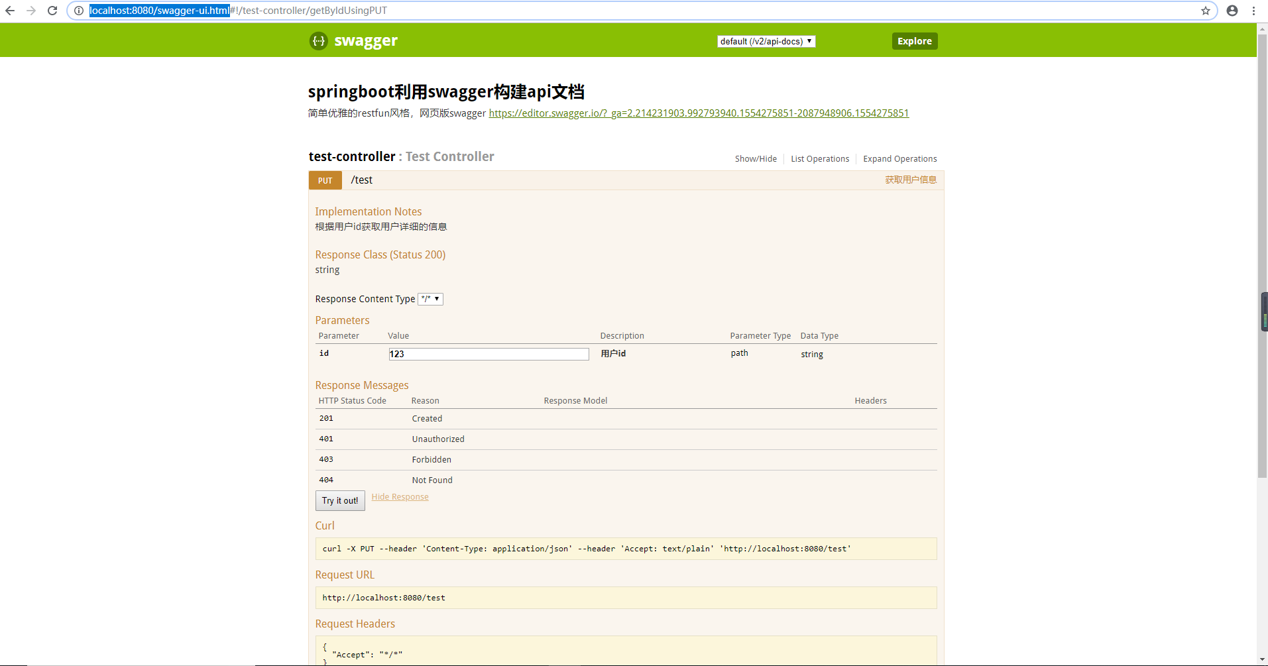Viewport: 1268px width, 666px height.
Task: Click the springboot利用swagger构建api文档 title
Action: coord(446,91)
